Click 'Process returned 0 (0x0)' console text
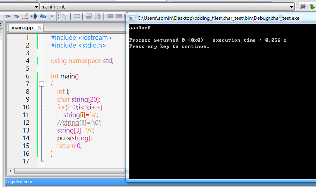The width and height of the screenshot is (316, 187). coord(166,40)
